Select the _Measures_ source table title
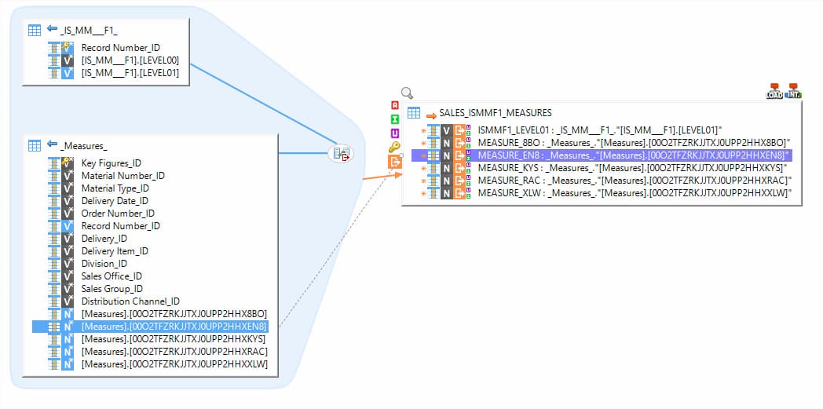Screen dimensions: 823x409 coord(83,146)
